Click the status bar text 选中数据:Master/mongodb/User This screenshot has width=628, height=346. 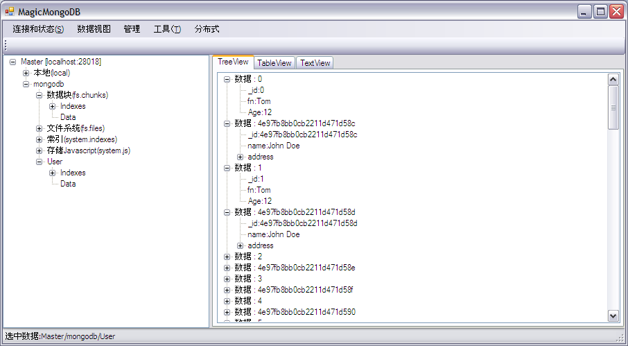[x=60, y=336]
